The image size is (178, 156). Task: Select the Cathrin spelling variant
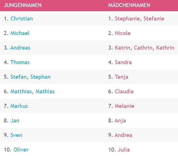pyautogui.click(x=143, y=48)
